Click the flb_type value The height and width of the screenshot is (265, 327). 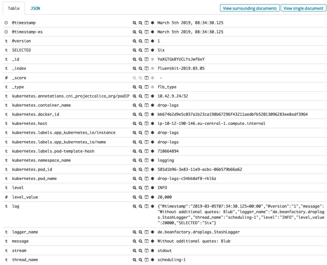point(167,87)
